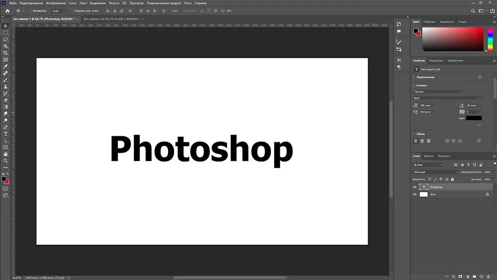The width and height of the screenshot is (497, 280).
Task: Click the Непрозрачность opacity value field
Action: pos(487,172)
